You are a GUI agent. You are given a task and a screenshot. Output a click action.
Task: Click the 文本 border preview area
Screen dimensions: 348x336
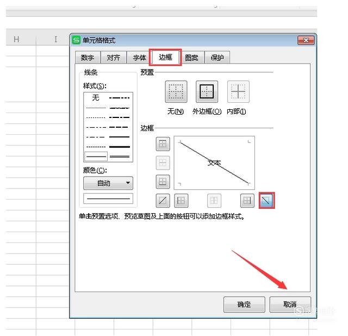click(x=214, y=163)
